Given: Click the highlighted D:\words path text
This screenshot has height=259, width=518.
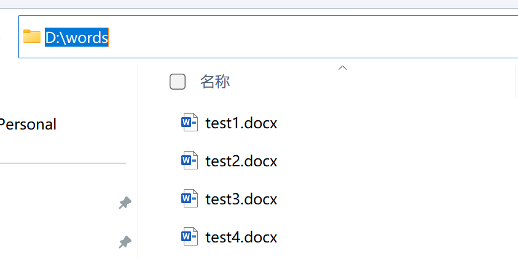Looking at the screenshot, I should (x=77, y=37).
